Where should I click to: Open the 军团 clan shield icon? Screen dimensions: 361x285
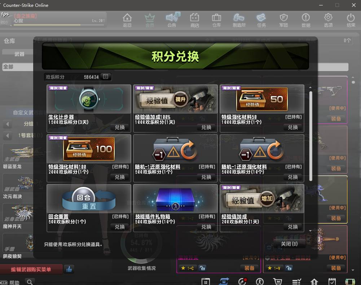[x=283, y=20]
